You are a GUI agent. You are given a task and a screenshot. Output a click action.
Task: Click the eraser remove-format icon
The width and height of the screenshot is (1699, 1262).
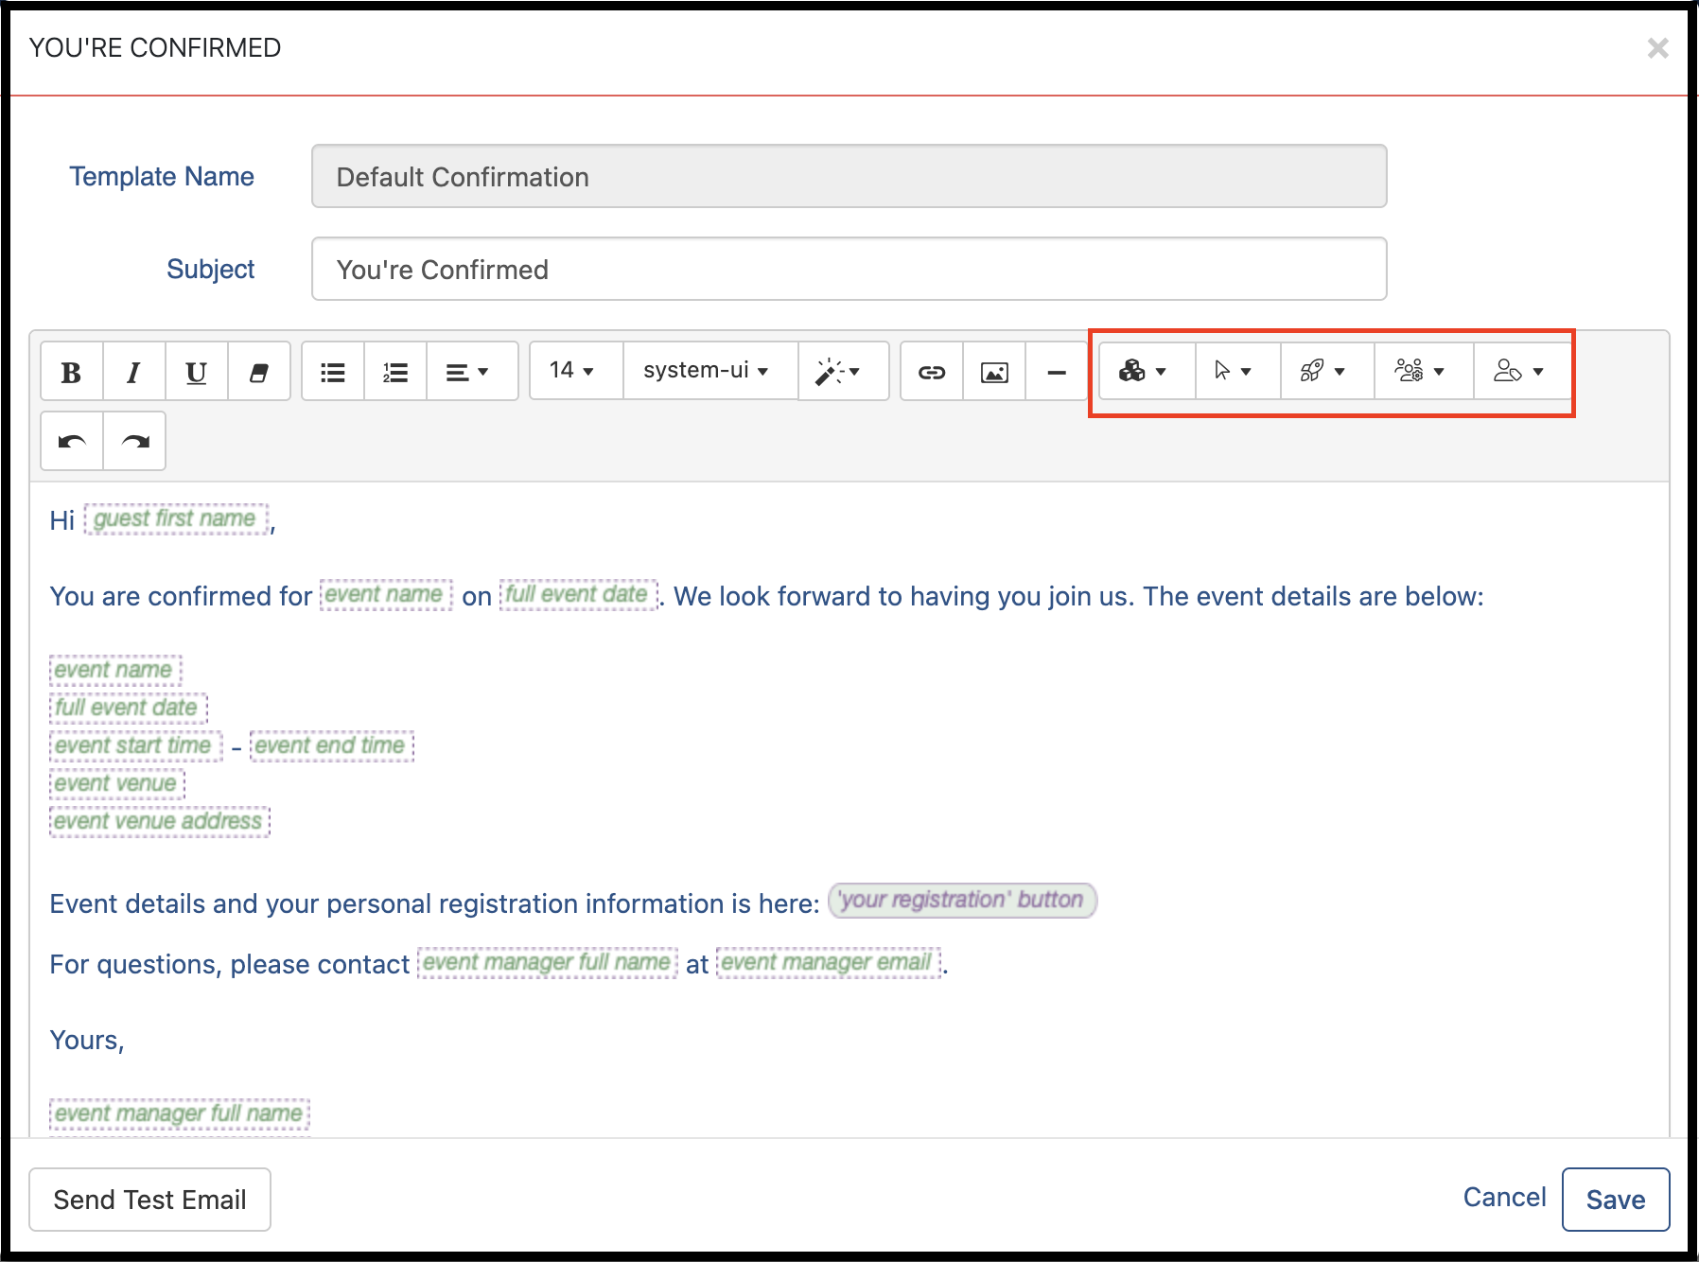pyautogui.click(x=258, y=372)
